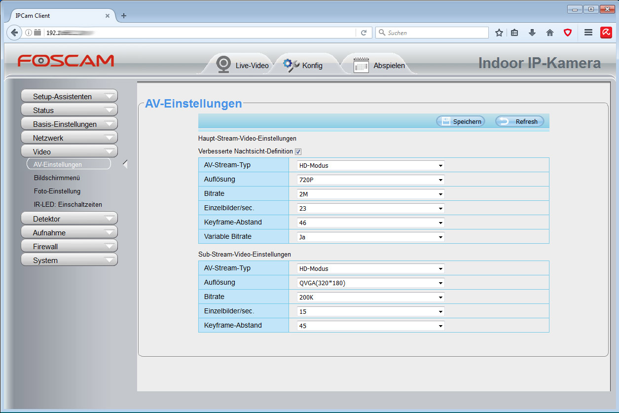Open the Variable Bitrate dropdown
Viewport: 619px width, 413px height.
[x=370, y=237]
